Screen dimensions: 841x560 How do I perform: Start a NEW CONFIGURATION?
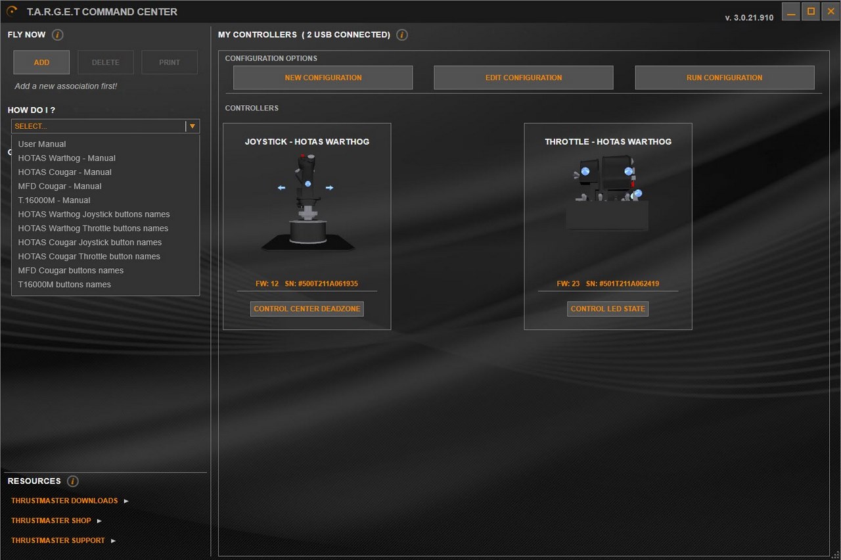point(323,78)
